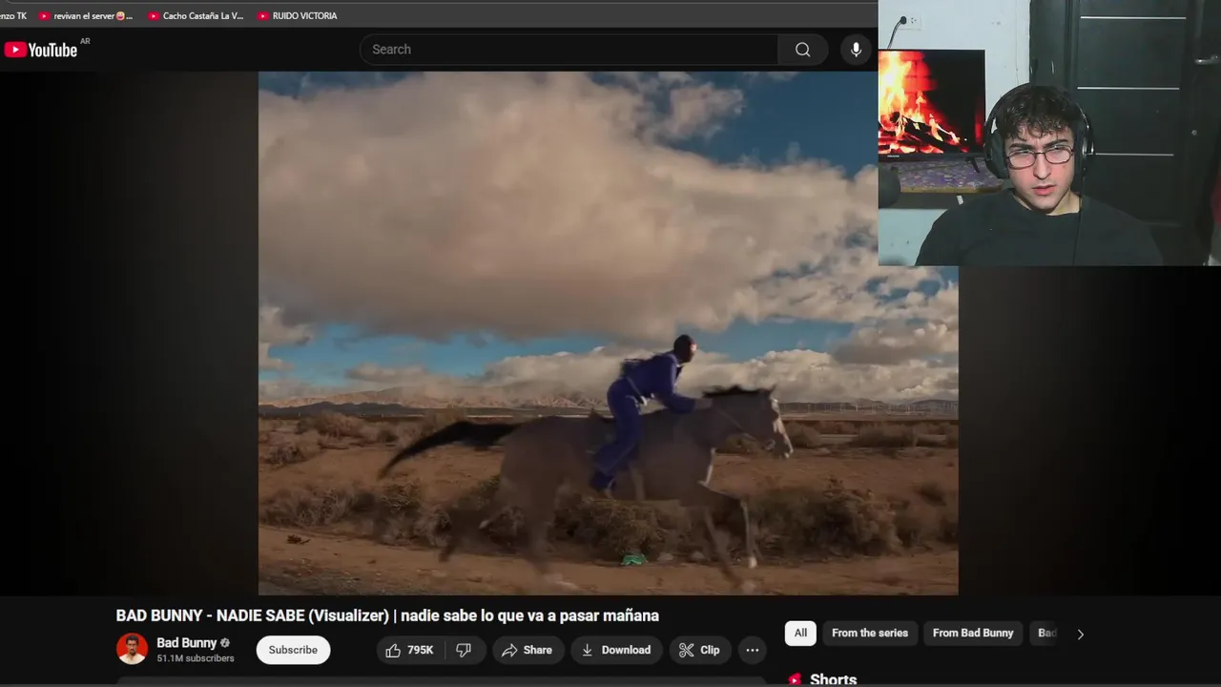Click into the Search input field
Image resolution: width=1221 pixels, height=687 pixels.
point(569,50)
